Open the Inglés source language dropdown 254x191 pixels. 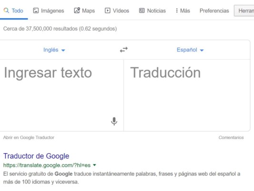click(54, 50)
